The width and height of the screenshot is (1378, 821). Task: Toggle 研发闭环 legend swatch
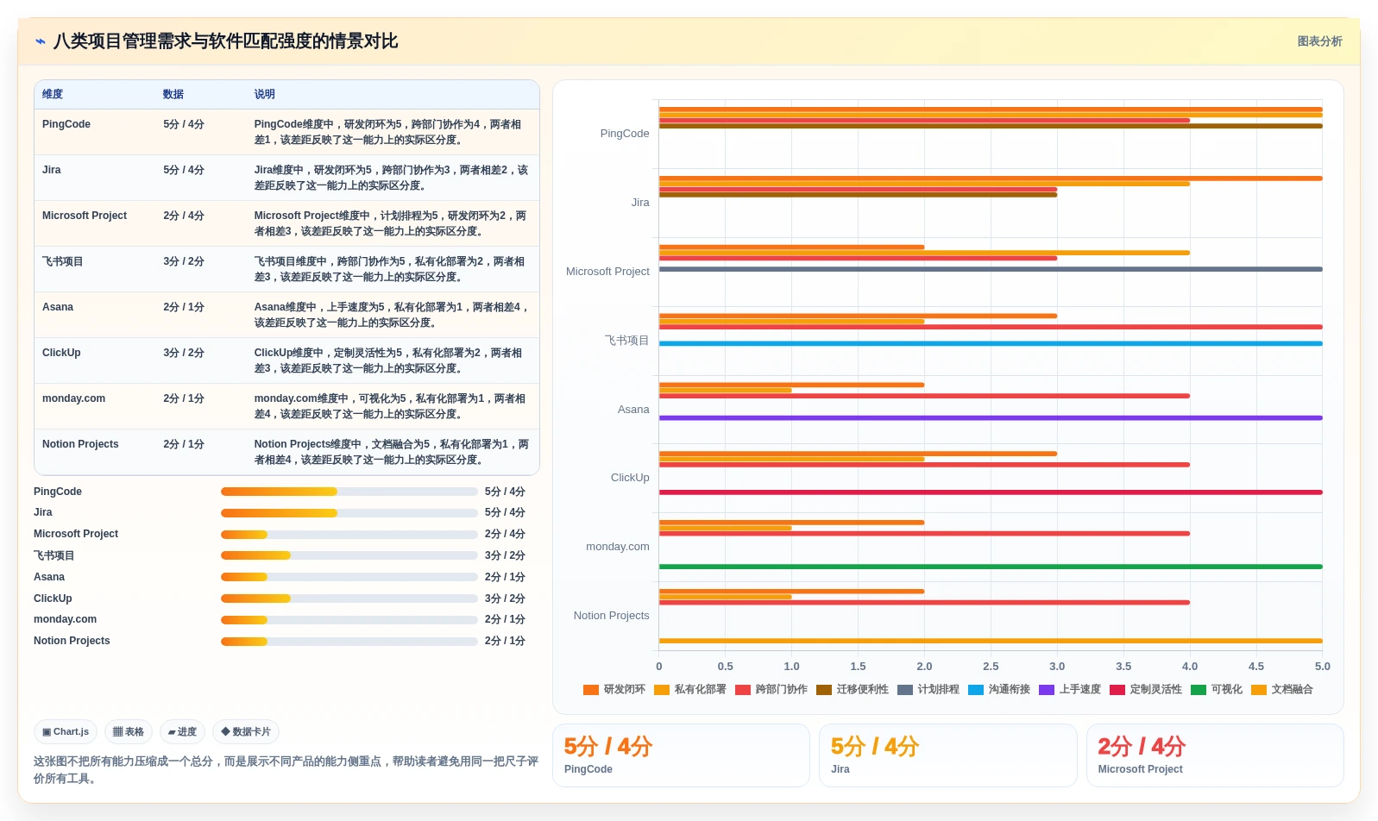point(591,690)
